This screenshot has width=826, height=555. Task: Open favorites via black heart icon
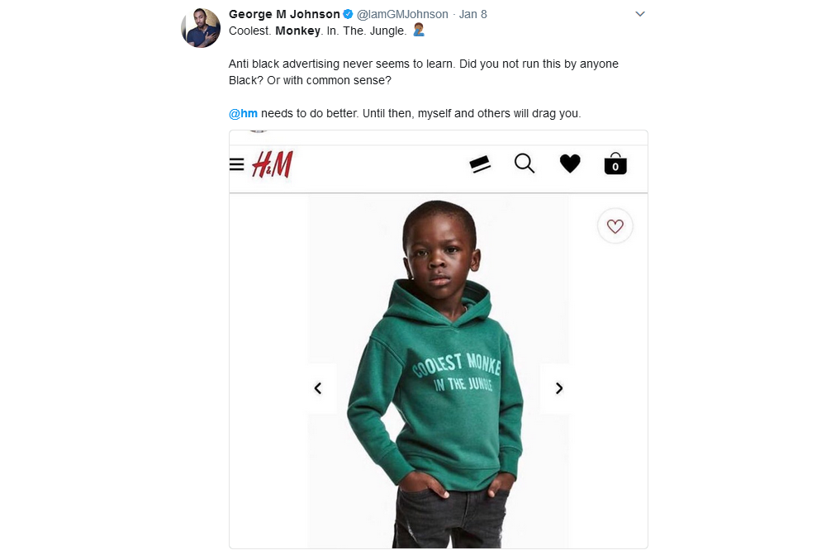[570, 164]
